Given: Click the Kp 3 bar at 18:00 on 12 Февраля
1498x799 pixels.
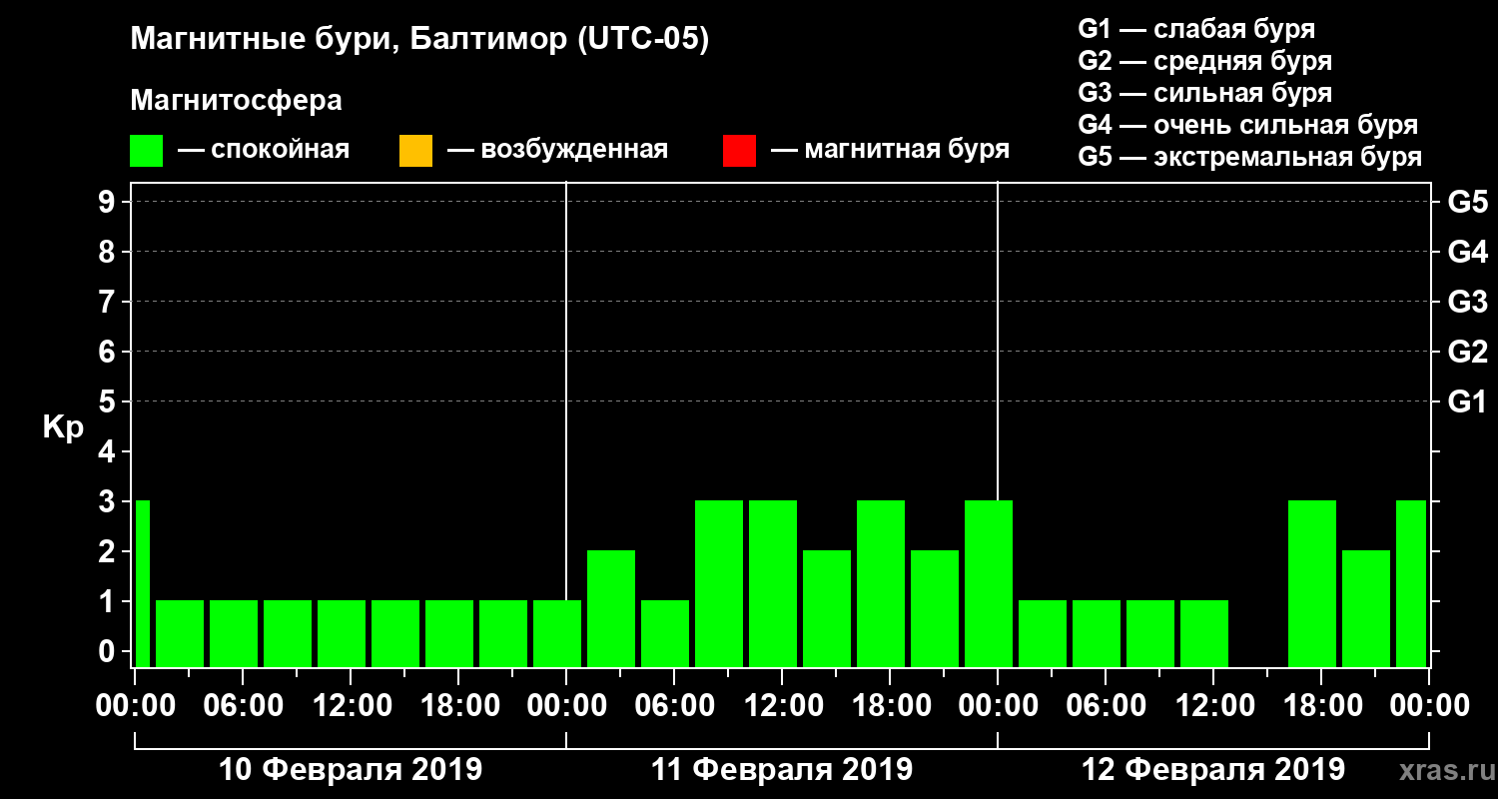Looking at the screenshot, I should click(1312, 583).
